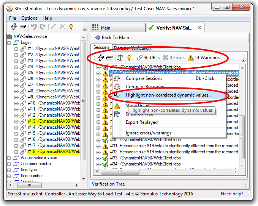Expand request #1 in the test case tree
This screenshot has width=258, height=206.
16,49
